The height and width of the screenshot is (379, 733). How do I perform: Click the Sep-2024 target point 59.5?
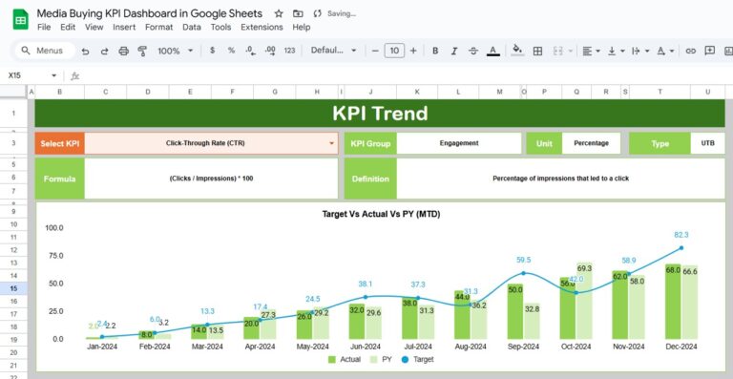[524, 273]
